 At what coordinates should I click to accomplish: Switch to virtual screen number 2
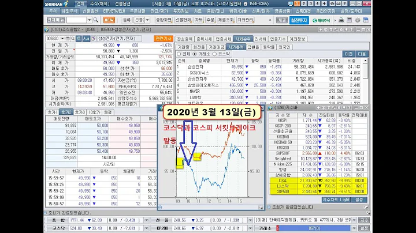(x=304, y=3)
